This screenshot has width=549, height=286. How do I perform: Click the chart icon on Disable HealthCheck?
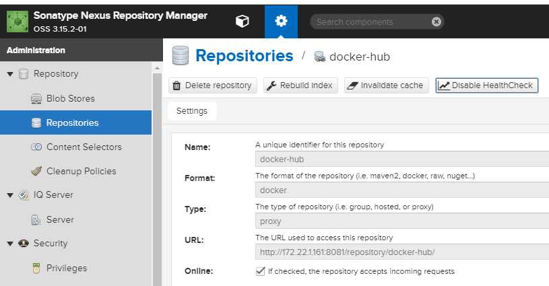[x=444, y=85]
